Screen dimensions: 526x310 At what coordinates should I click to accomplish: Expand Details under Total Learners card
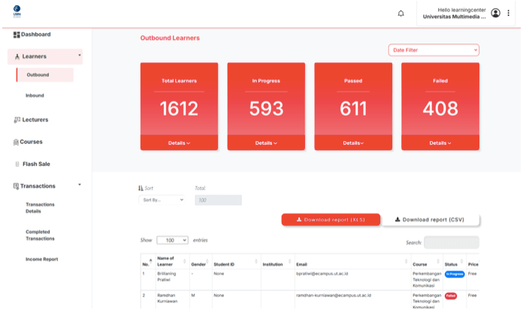click(x=179, y=143)
